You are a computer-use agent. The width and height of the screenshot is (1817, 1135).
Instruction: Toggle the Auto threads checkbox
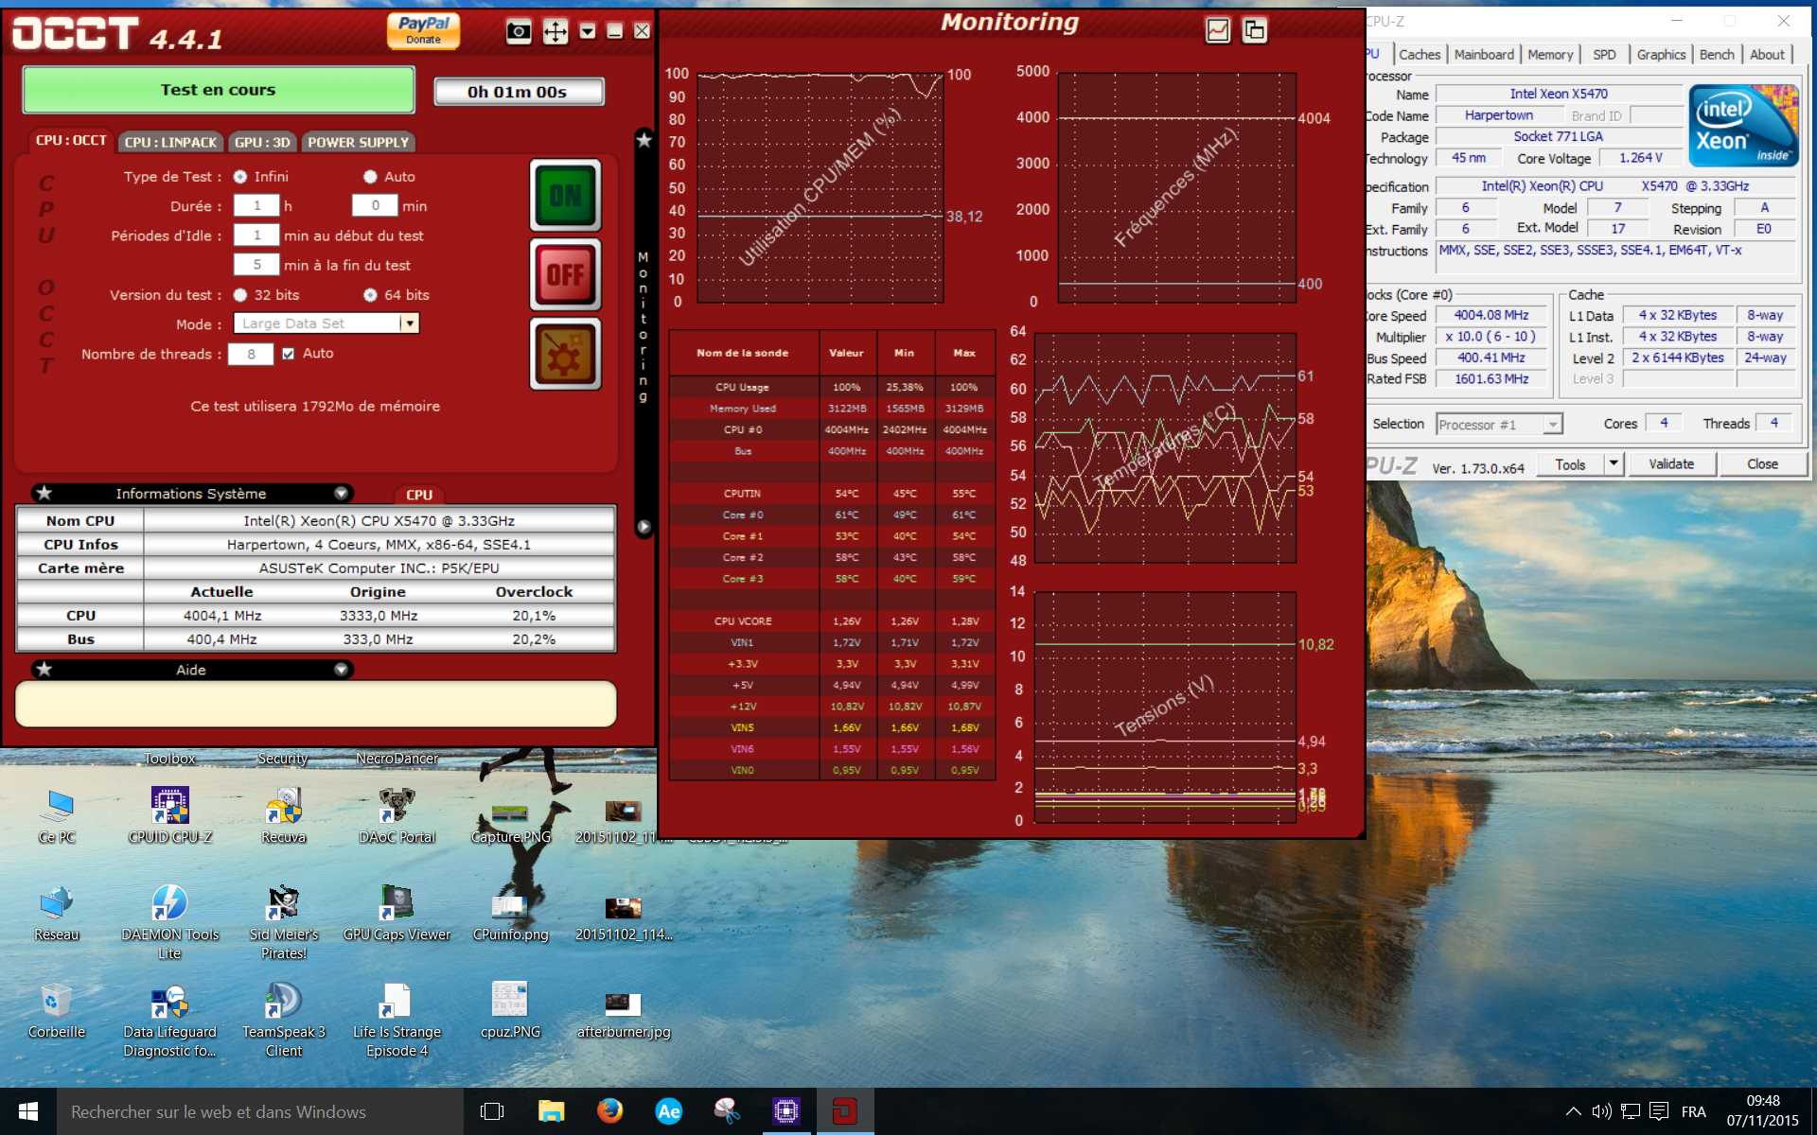(289, 354)
